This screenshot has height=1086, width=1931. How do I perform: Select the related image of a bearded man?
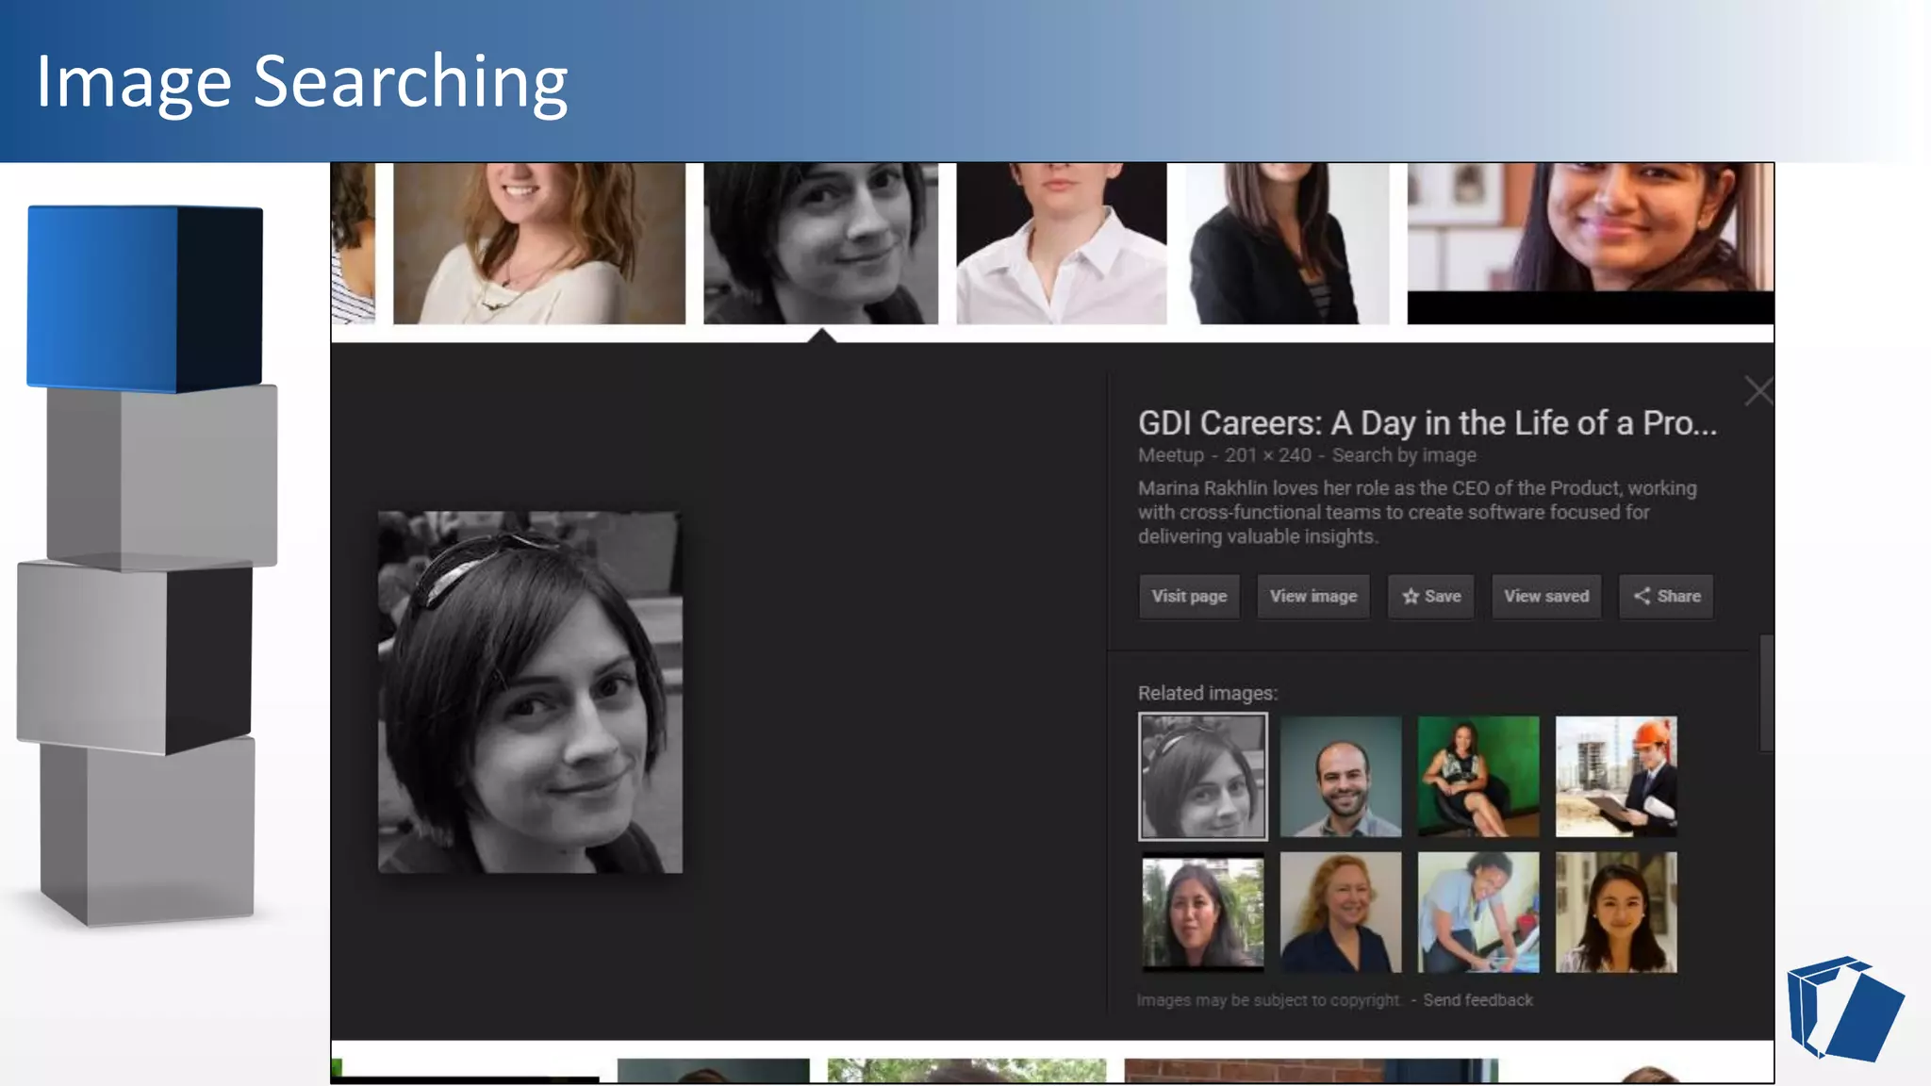tap(1341, 776)
